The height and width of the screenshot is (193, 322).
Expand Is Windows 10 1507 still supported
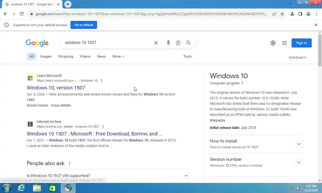(x=109, y=176)
